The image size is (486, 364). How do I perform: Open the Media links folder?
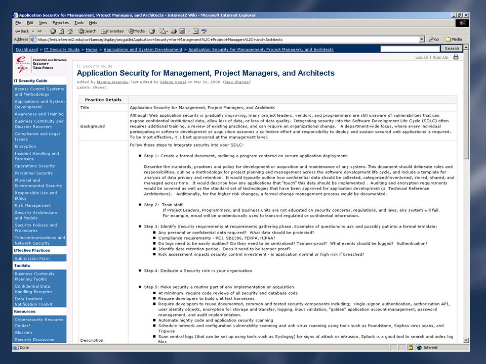pos(454,39)
